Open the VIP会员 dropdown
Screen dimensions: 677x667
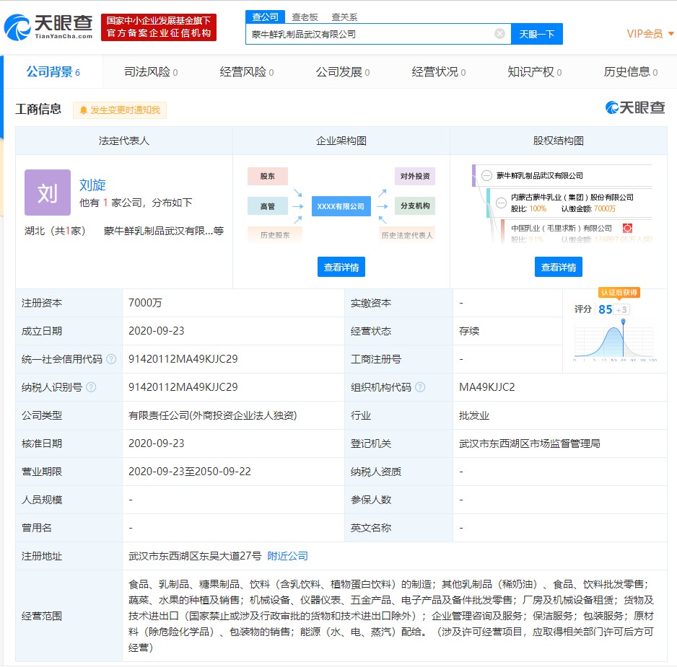pyautogui.click(x=650, y=34)
